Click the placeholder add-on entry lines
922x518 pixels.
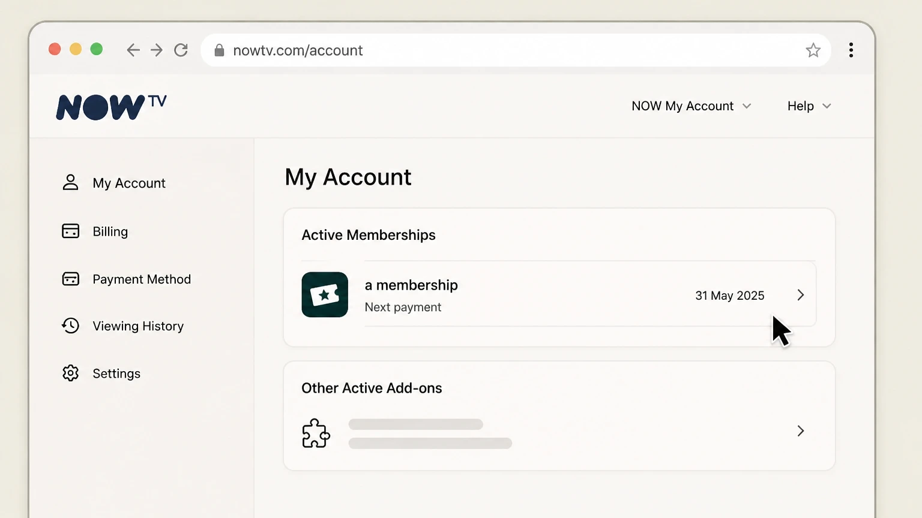[430, 433]
